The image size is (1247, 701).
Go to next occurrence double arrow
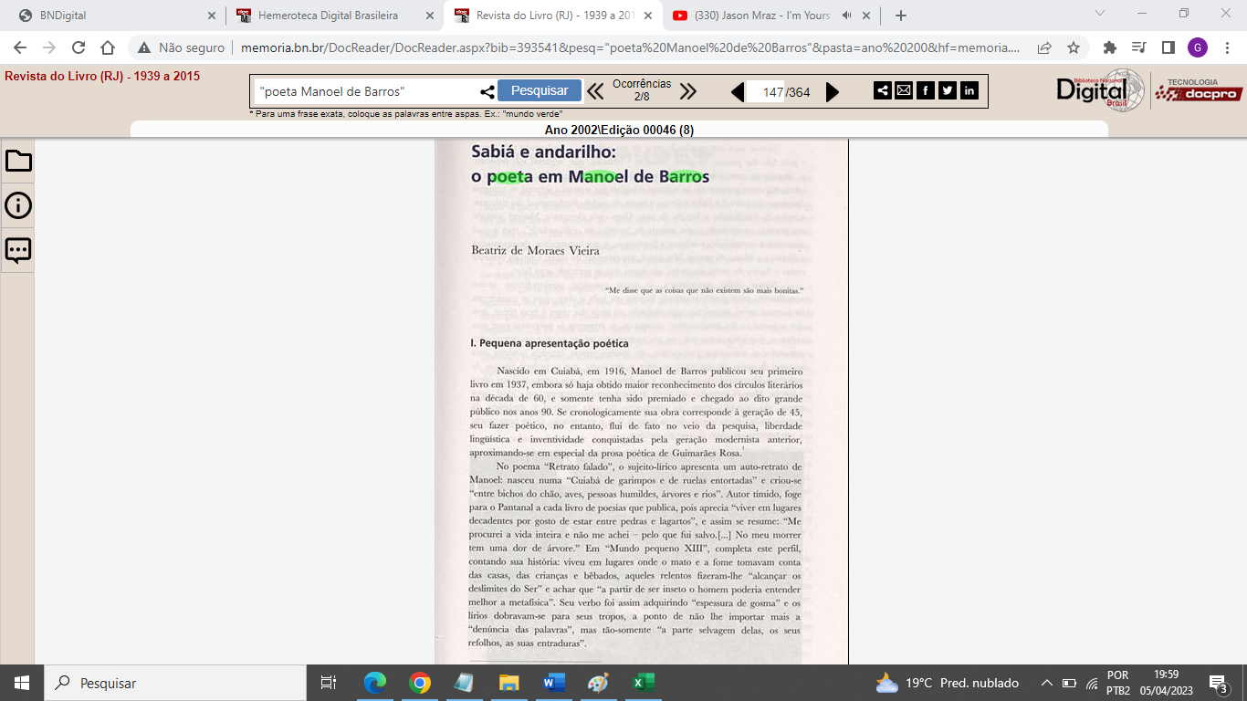tap(688, 91)
